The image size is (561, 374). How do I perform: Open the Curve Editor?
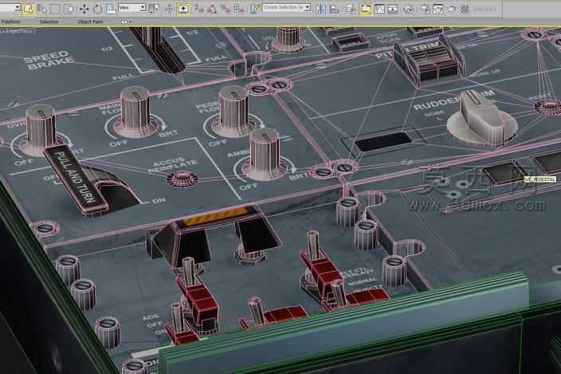point(379,9)
